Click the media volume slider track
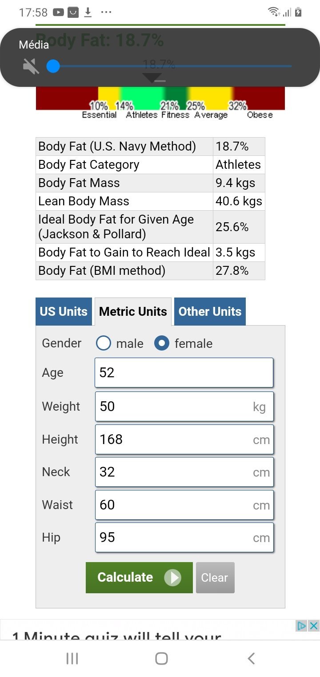Viewport: 320px width, 677px height. tap(173, 66)
